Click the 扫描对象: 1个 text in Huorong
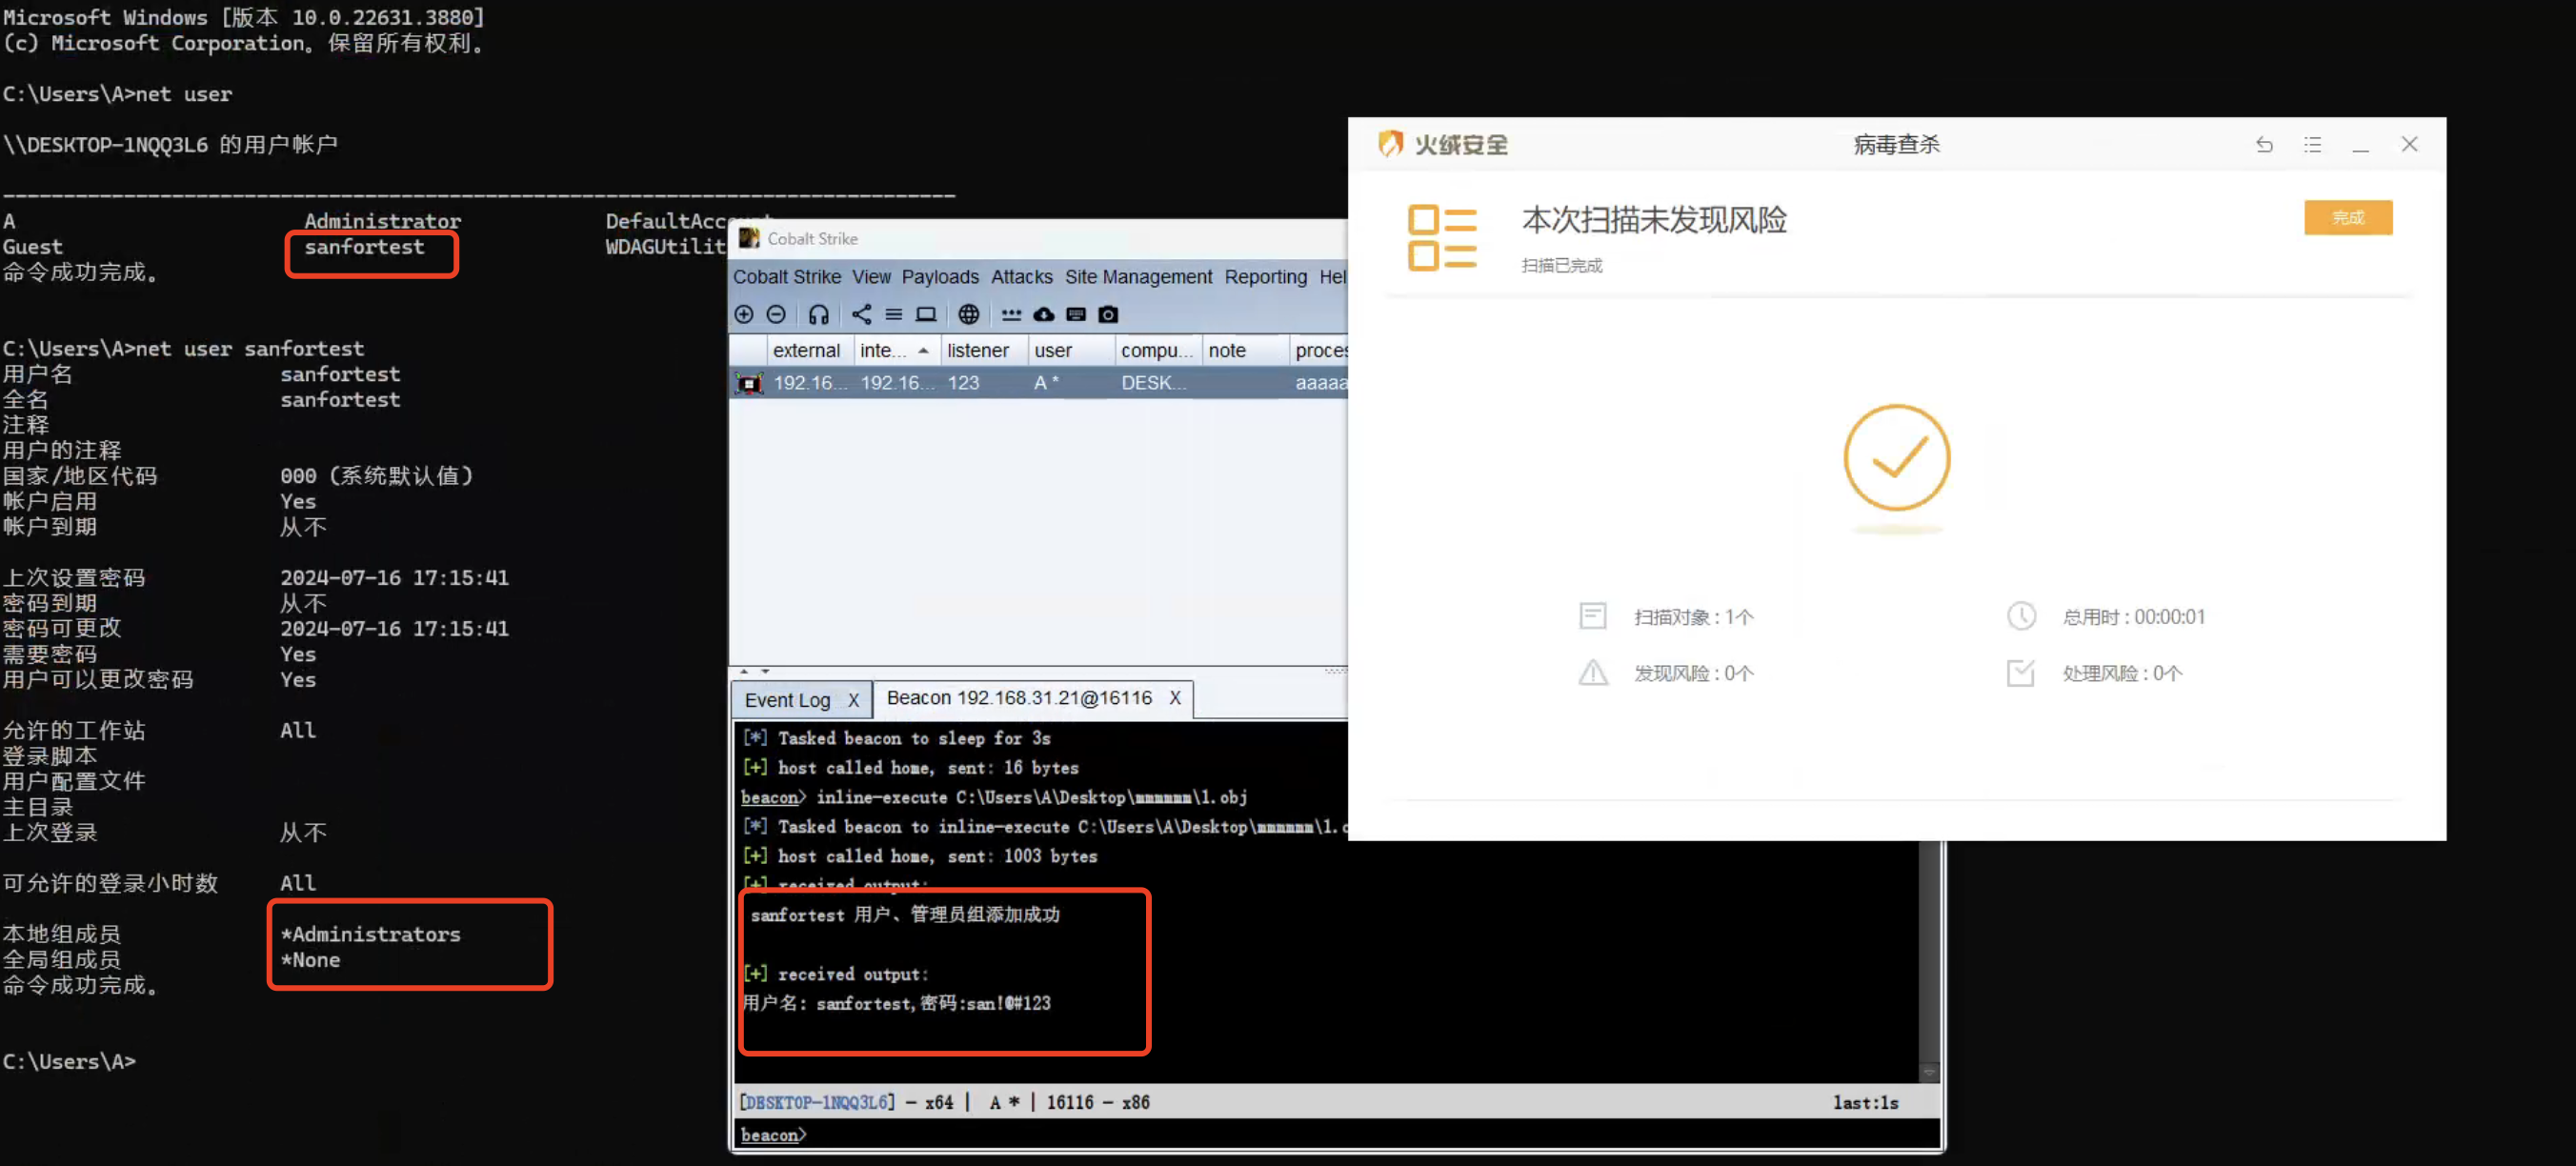The height and width of the screenshot is (1166, 2576). point(1693,617)
